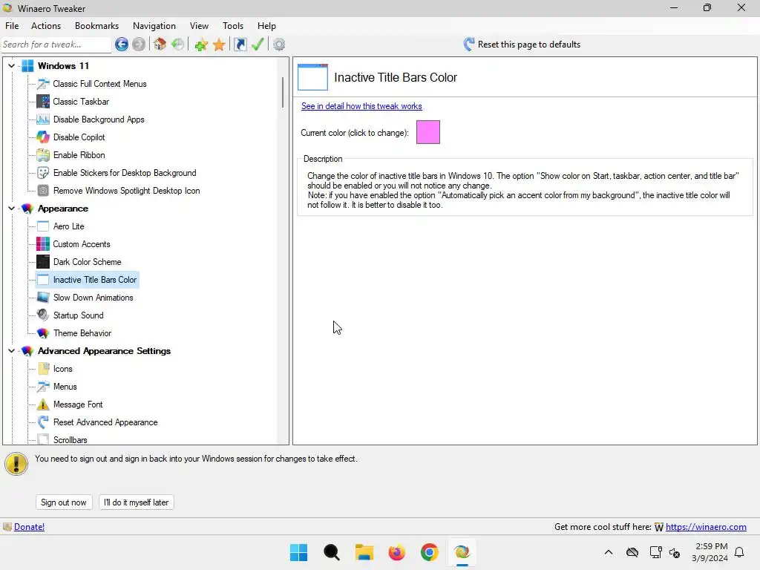760x570 pixels.
Task: Click the Dark Color Scheme icon
Action: (x=43, y=262)
